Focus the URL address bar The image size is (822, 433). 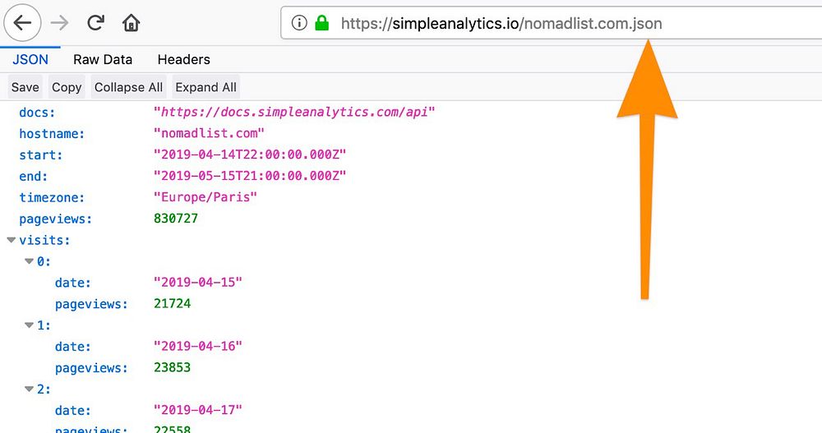tap(552, 22)
